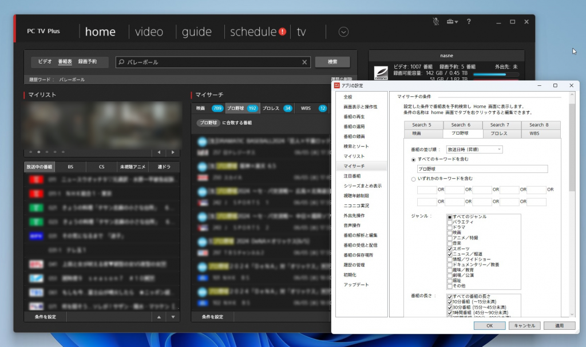The width and height of the screenshot is (586, 347).
Task: Click the history word バレーボール
Action: click(72, 80)
